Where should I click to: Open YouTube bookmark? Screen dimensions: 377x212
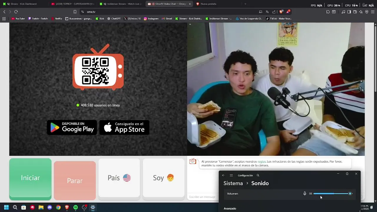tap(18, 19)
